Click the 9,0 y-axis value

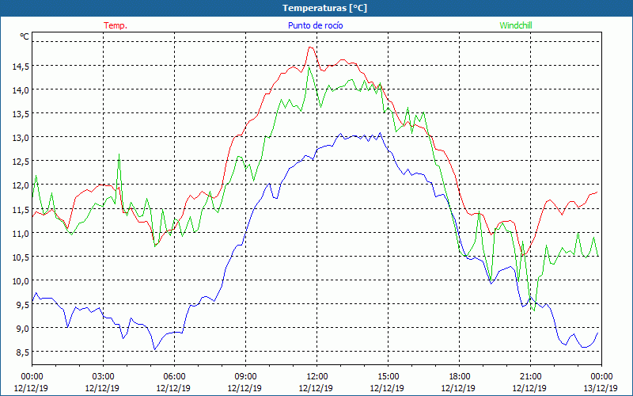(x=23, y=329)
